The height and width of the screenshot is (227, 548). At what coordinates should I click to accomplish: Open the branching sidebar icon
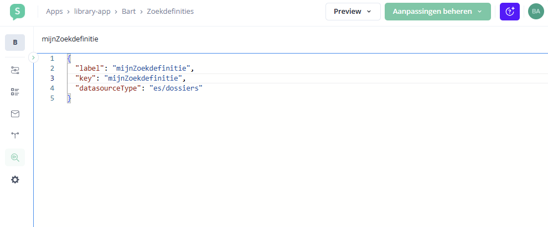pos(15,135)
